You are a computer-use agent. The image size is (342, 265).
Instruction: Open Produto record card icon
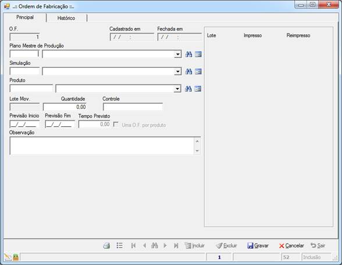[x=198, y=89]
